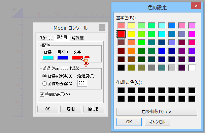Pick the light green swatch in first row
Screen dimensions: 205x133
point(141,26)
